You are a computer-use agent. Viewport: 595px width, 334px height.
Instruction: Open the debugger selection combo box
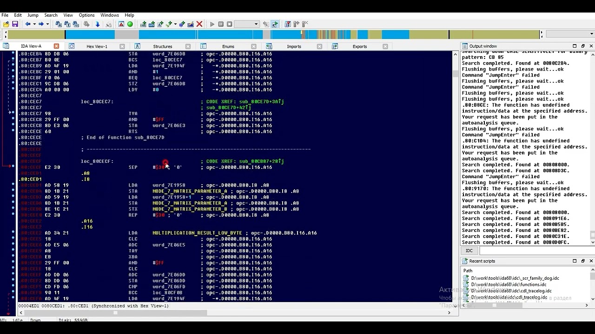[x=246, y=24]
